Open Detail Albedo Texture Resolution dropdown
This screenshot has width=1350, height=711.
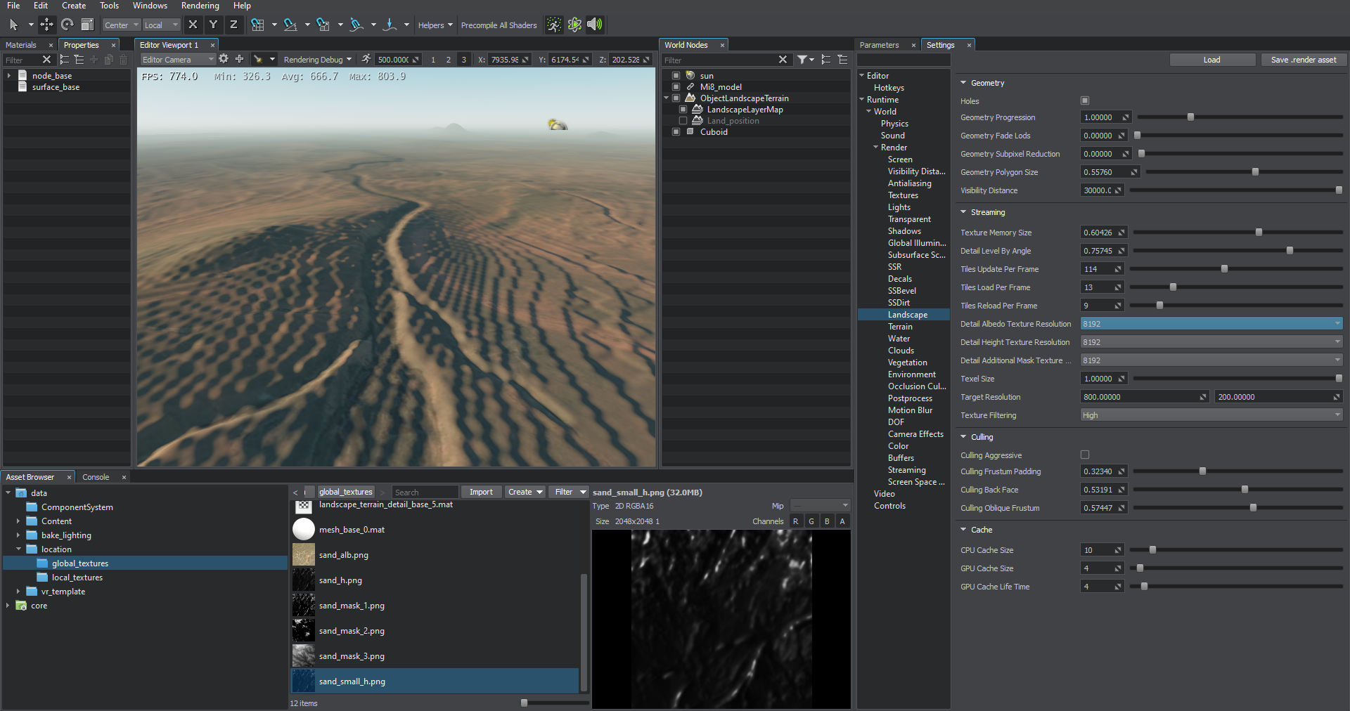(x=1211, y=323)
